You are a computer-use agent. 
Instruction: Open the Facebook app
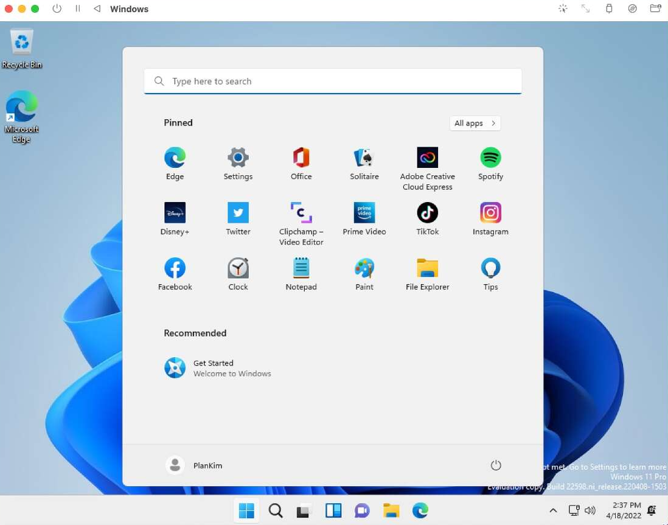(175, 274)
